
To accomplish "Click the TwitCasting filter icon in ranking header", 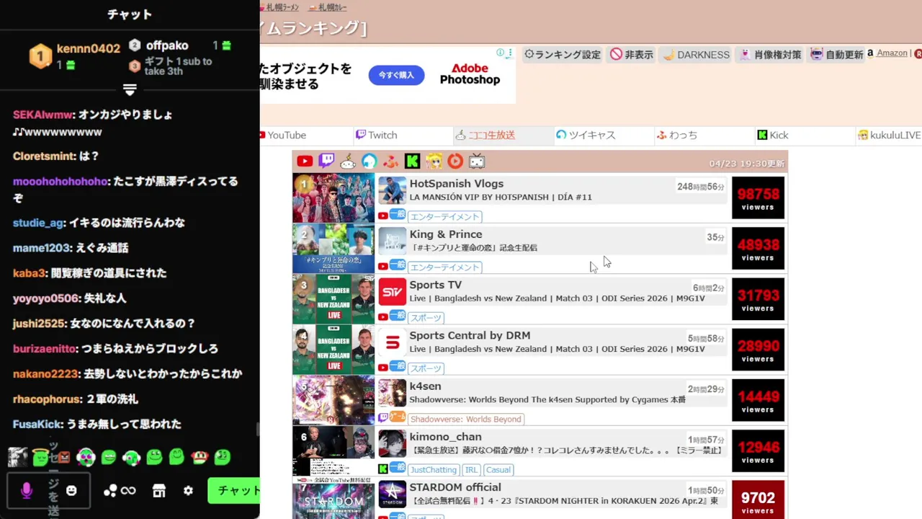I will point(370,161).
